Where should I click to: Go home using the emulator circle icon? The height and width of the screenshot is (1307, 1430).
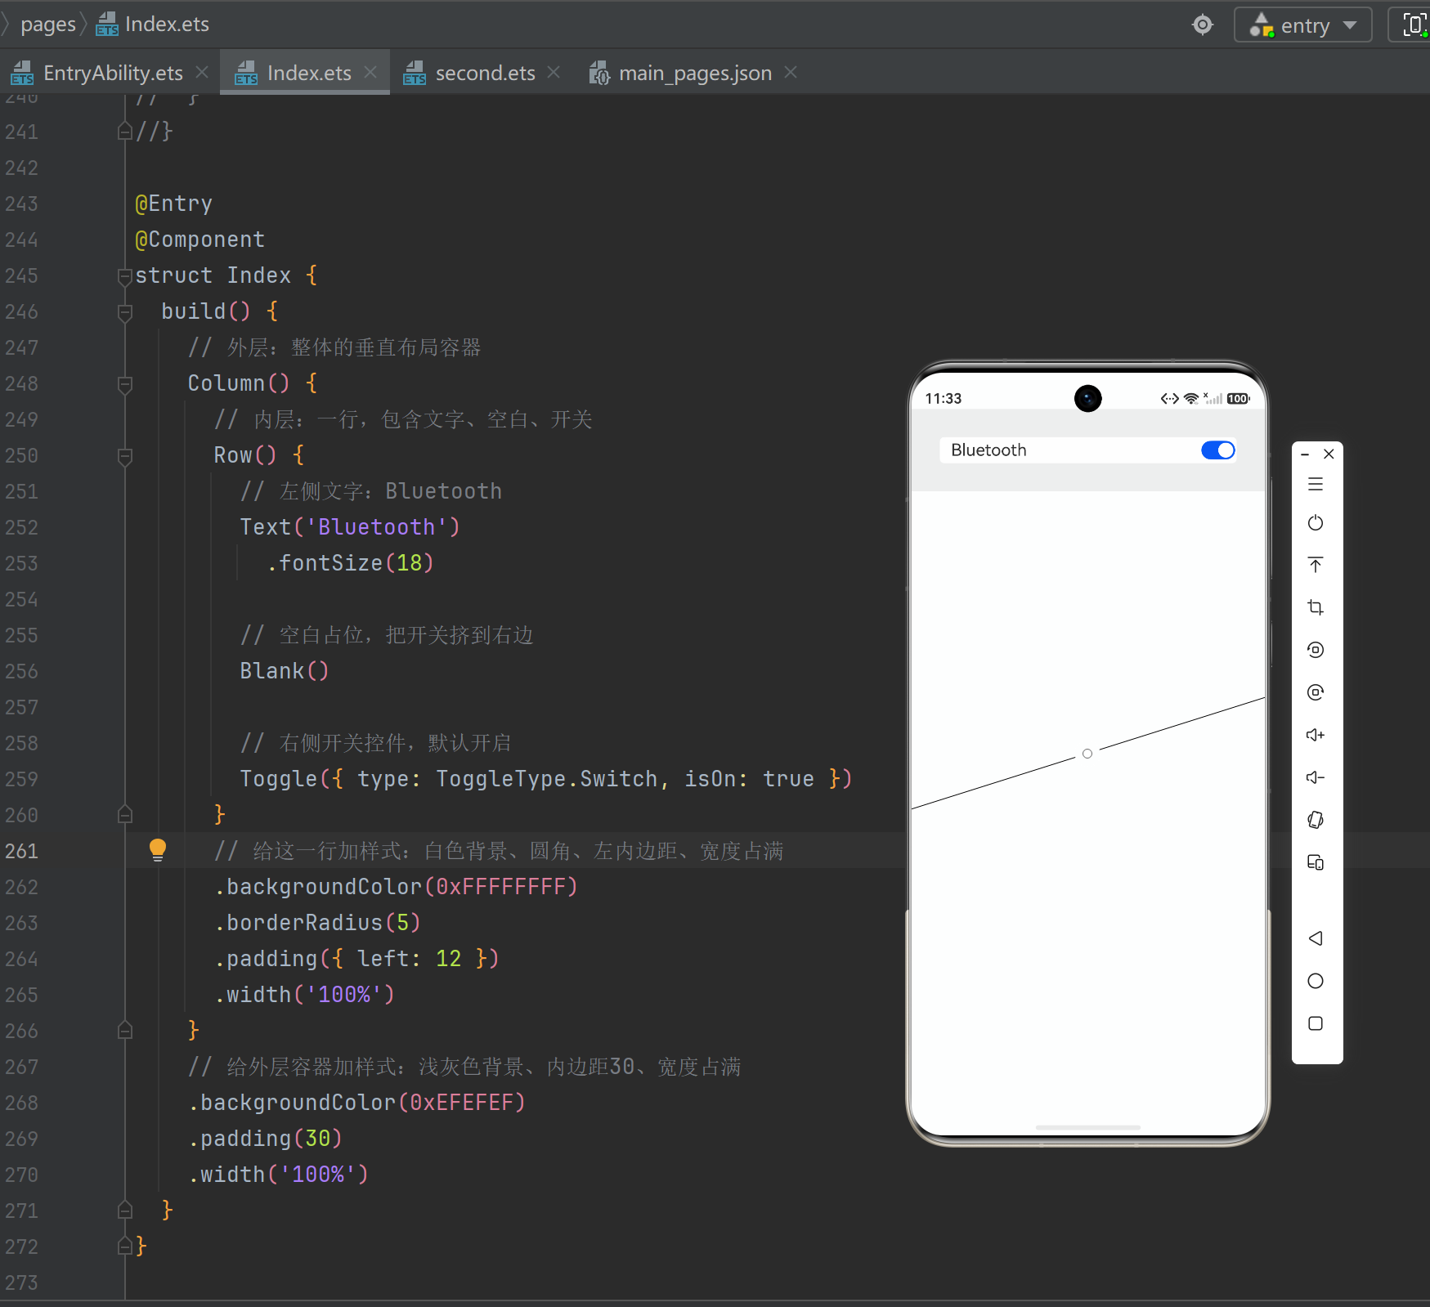(x=1315, y=981)
